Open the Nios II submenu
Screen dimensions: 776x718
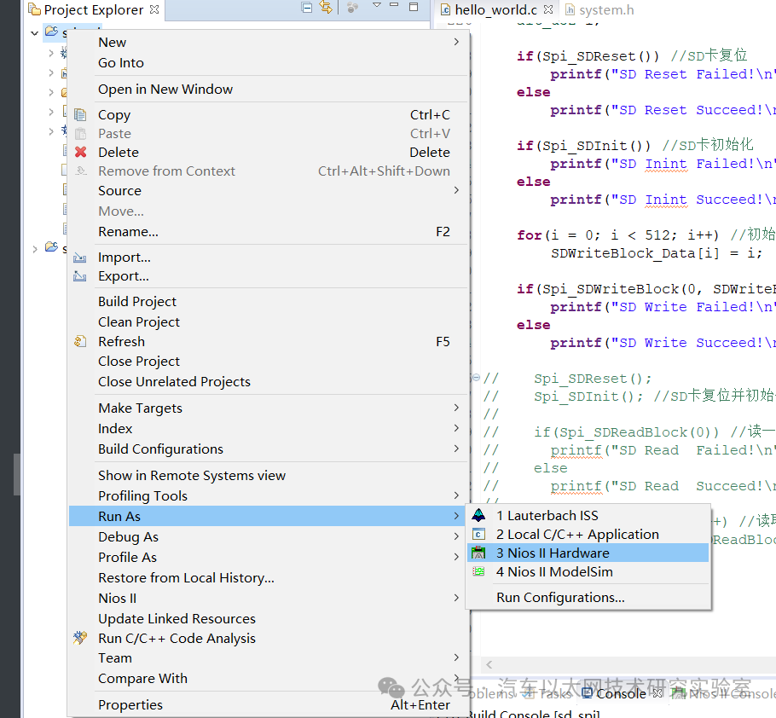coord(268,599)
